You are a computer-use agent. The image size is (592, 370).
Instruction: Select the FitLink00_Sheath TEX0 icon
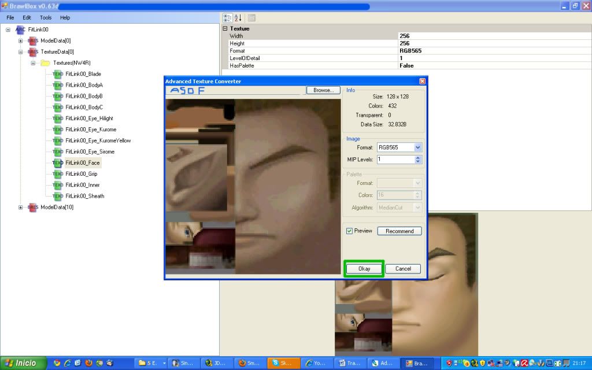pyautogui.click(x=58, y=196)
